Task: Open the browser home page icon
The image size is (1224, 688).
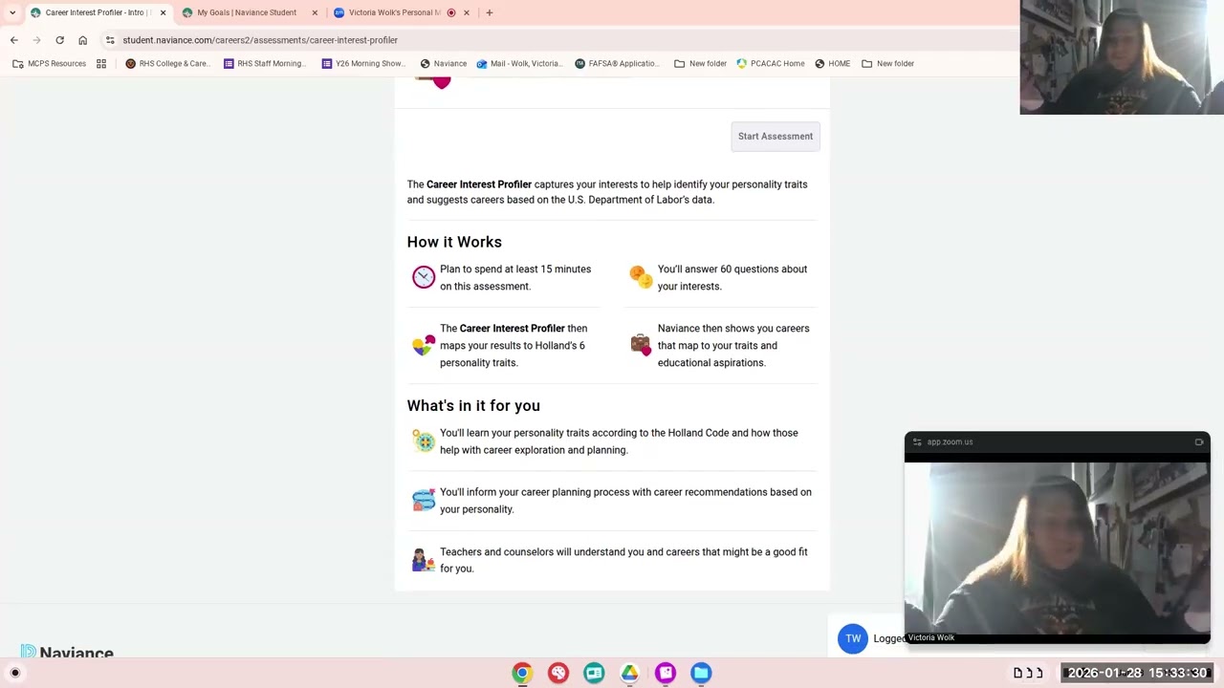Action: click(82, 40)
